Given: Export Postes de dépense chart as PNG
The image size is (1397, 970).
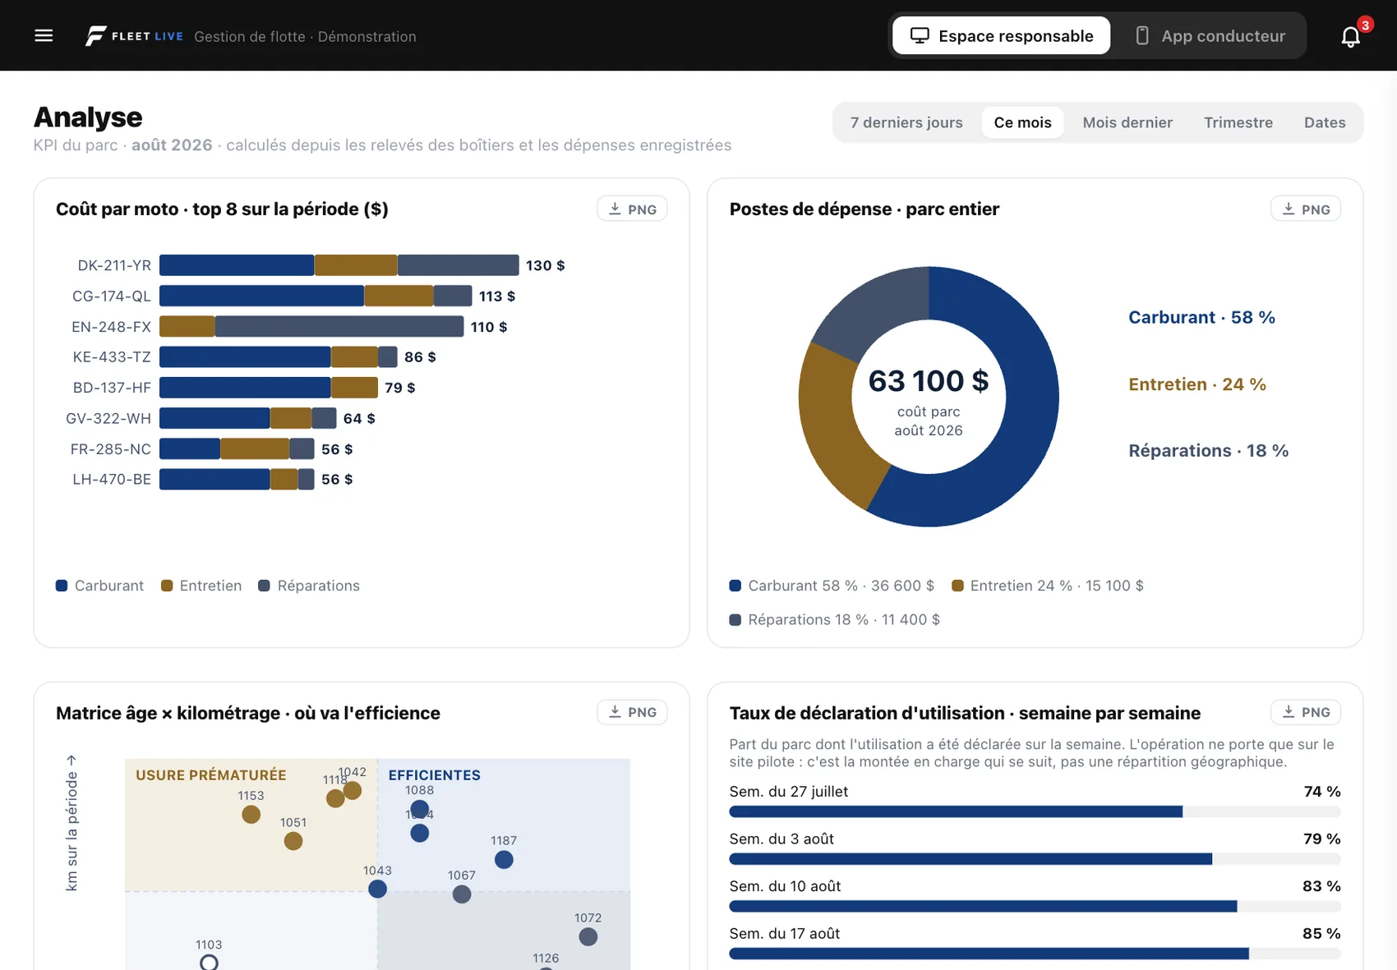Looking at the screenshot, I should pos(1306,209).
